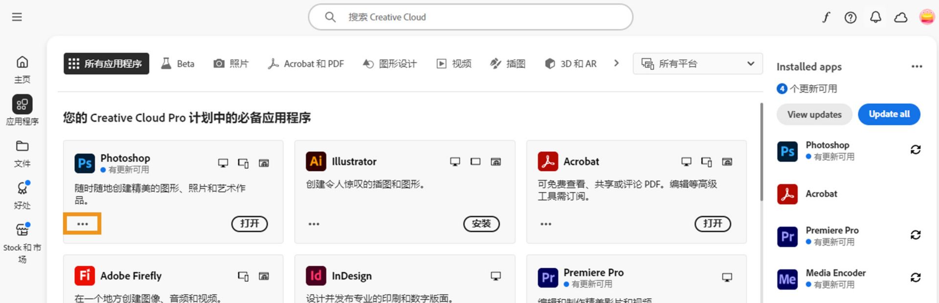Show more category tabs with chevron
The width and height of the screenshot is (939, 303).
616,63
